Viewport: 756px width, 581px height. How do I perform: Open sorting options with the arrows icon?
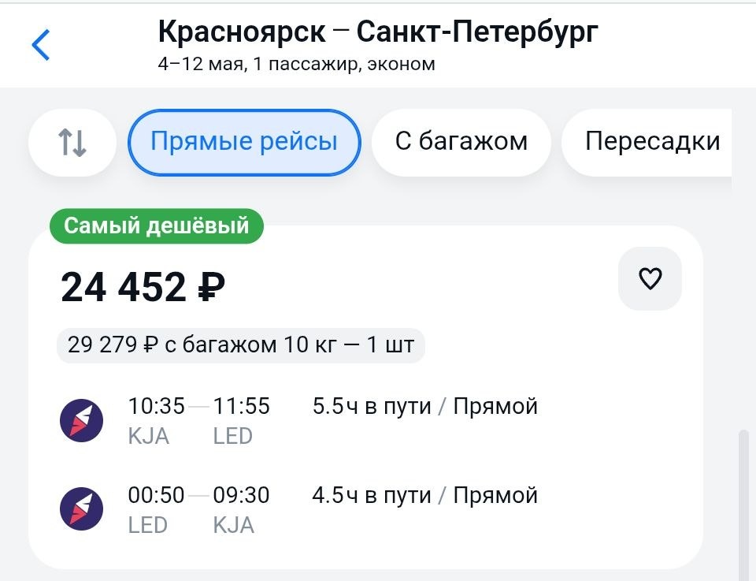[72, 143]
